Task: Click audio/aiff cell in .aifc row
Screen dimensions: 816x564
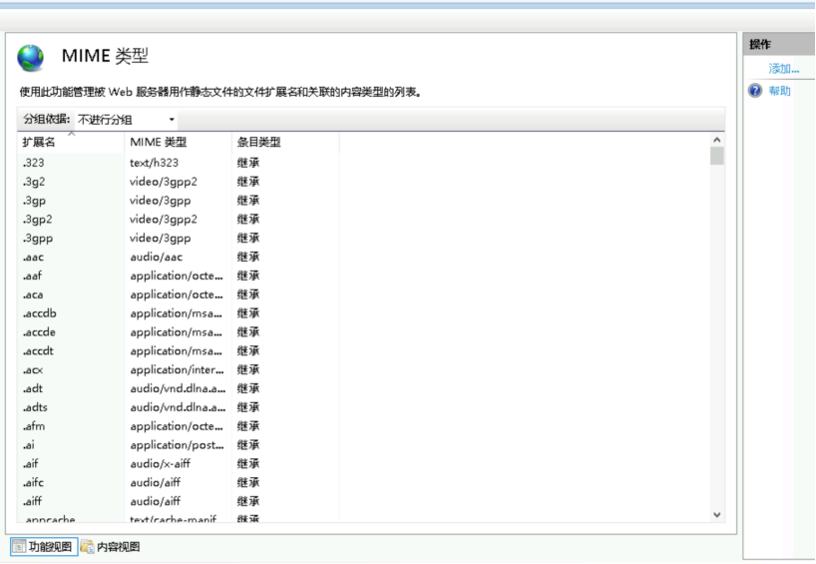Action: [155, 482]
